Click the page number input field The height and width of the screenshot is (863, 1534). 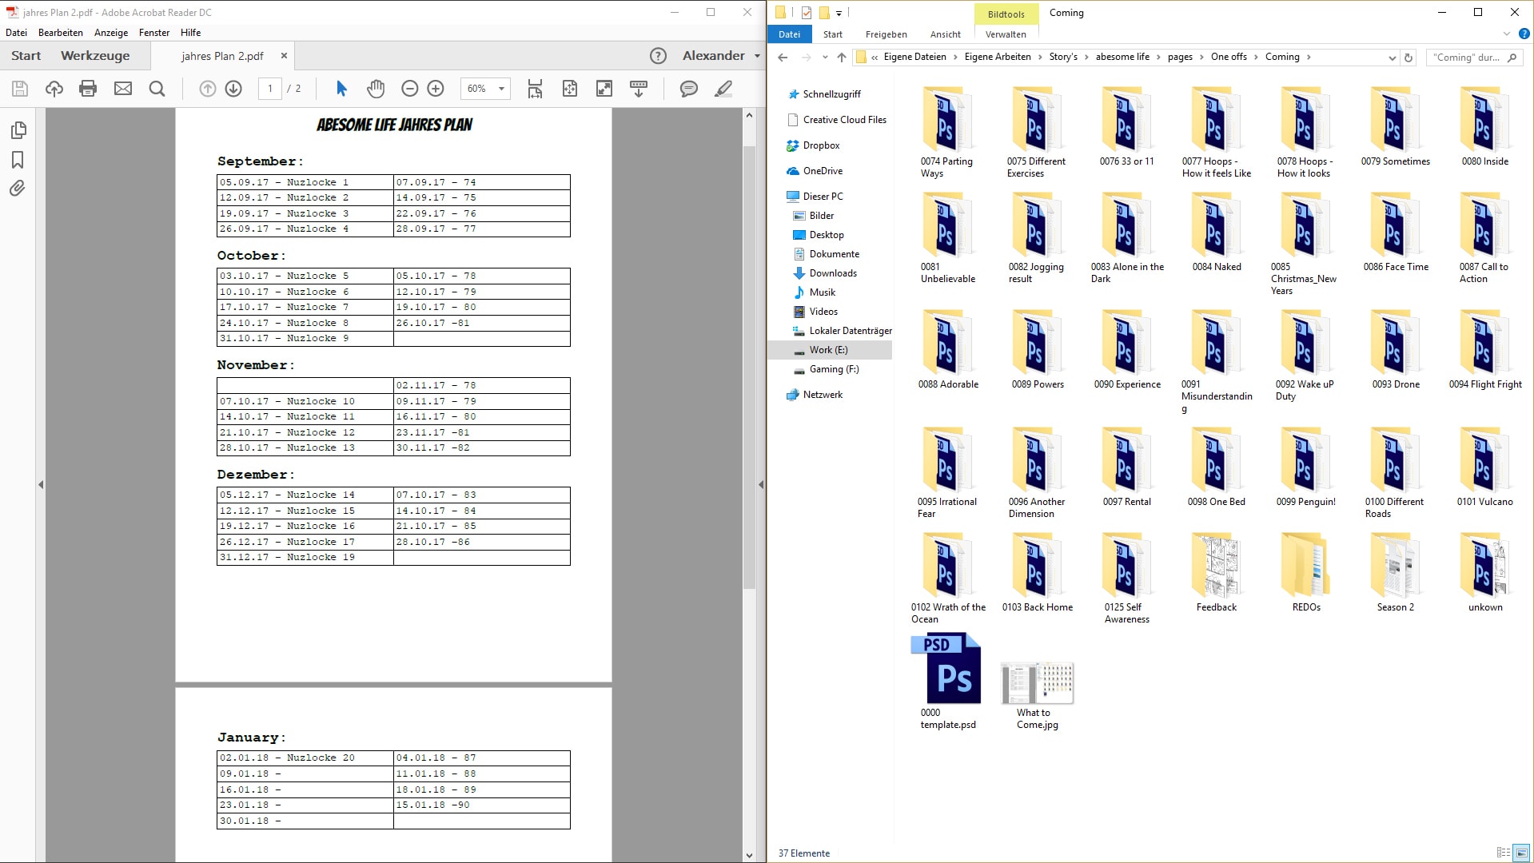[270, 89]
